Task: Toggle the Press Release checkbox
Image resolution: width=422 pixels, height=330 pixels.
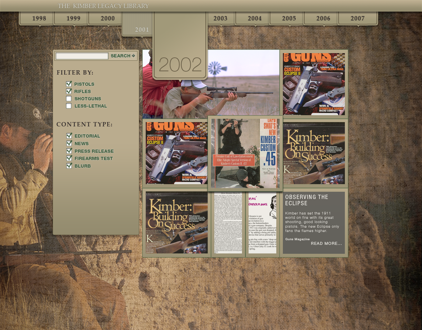Action: tap(69, 151)
